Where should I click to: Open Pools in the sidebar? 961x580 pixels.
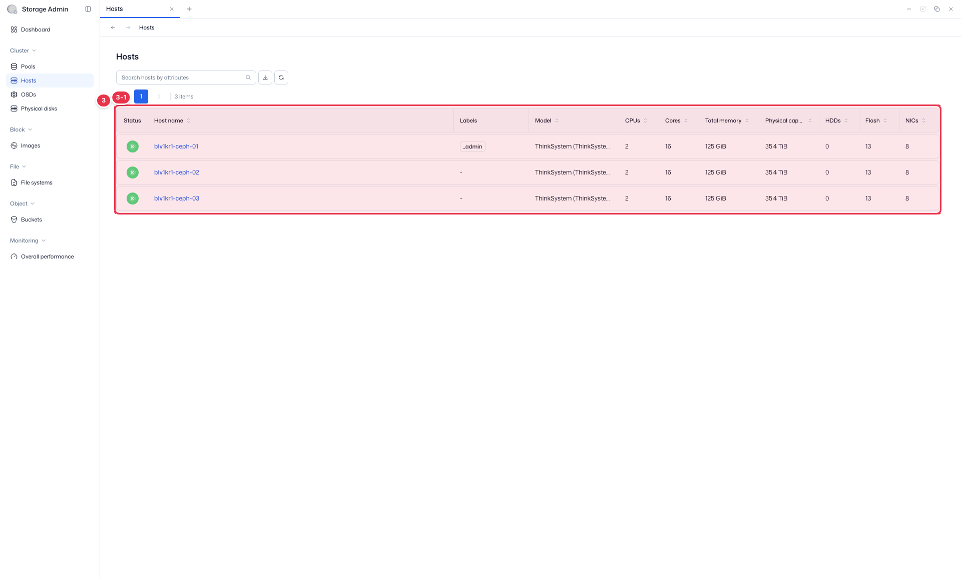pos(50,66)
